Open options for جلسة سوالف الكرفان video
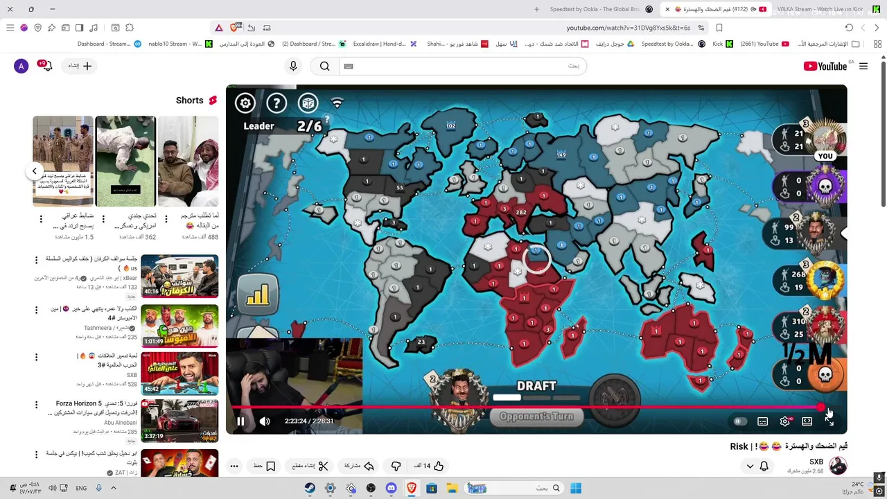887x499 pixels. [37, 260]
